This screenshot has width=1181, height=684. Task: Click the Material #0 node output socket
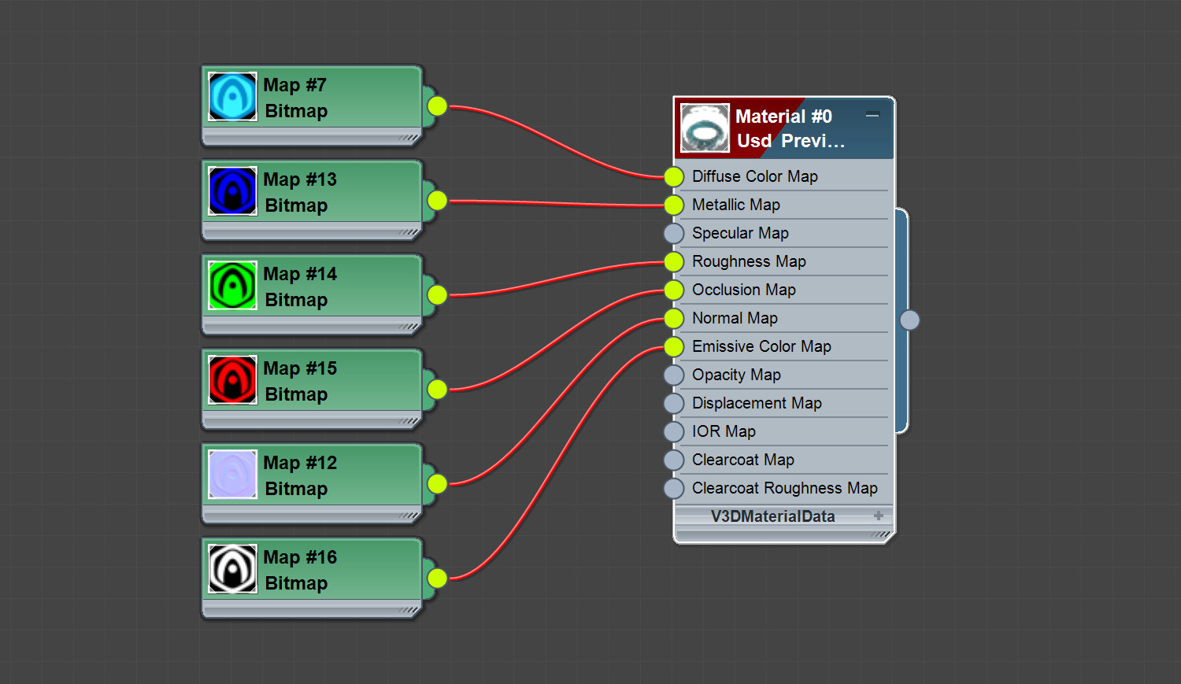pos(909,320)
